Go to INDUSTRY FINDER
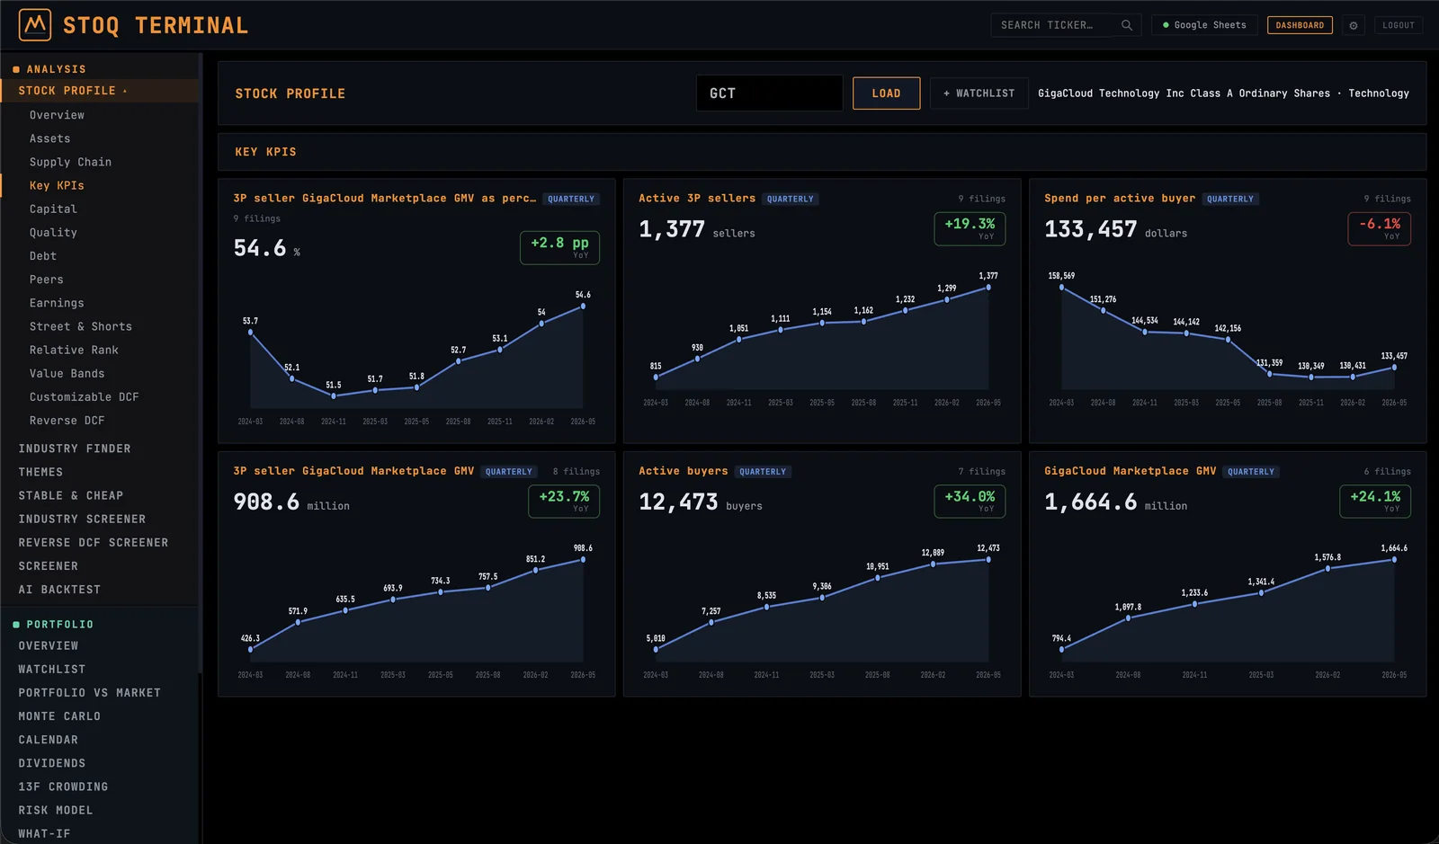 (x=75, y=449)
